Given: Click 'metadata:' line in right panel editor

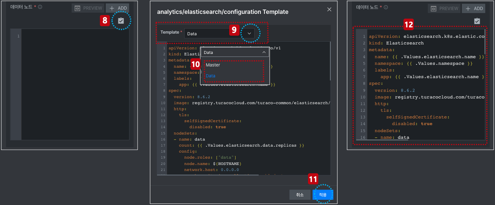Looking at the screenshot, I should [381, 50].
